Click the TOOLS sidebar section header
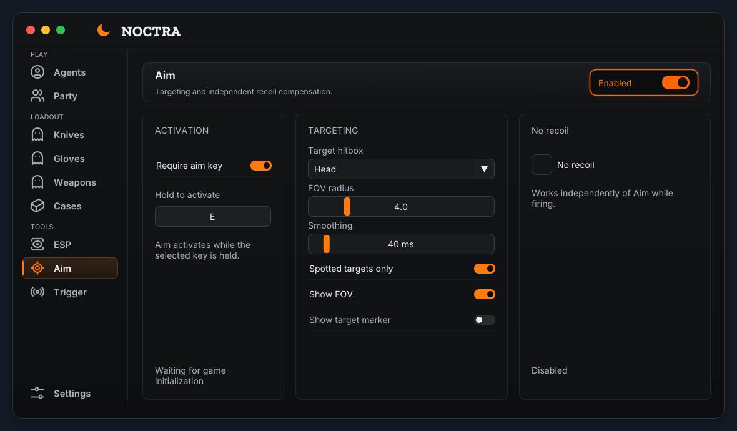The width and height of the screenshot is (737, 431). click(x=42, y=227)
